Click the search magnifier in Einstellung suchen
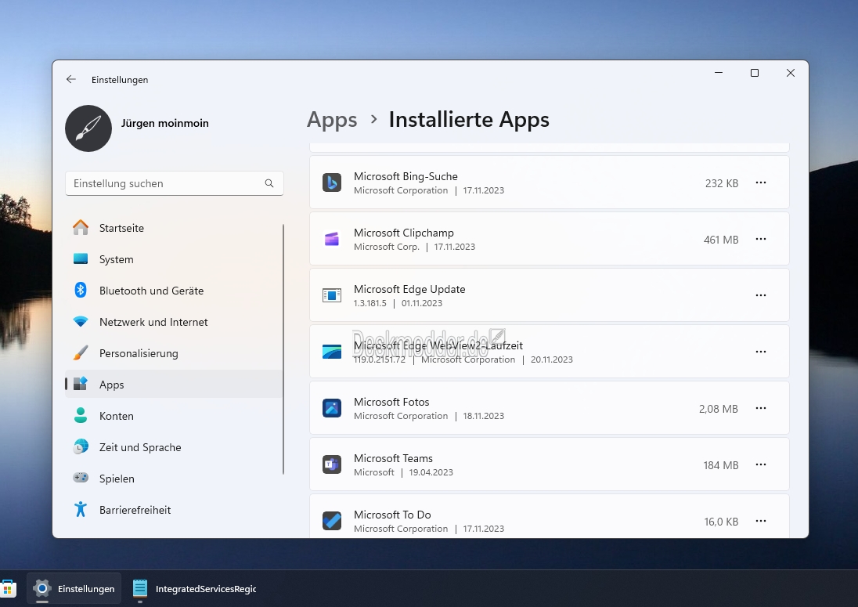The height and width of the screenshot is (607, 858). tap(269, 183)
